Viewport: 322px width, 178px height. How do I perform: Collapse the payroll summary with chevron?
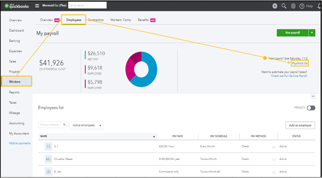click(313, 96)
